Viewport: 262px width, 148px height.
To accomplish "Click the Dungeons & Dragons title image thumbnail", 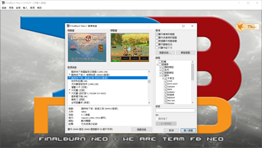I will pos(87,47).
